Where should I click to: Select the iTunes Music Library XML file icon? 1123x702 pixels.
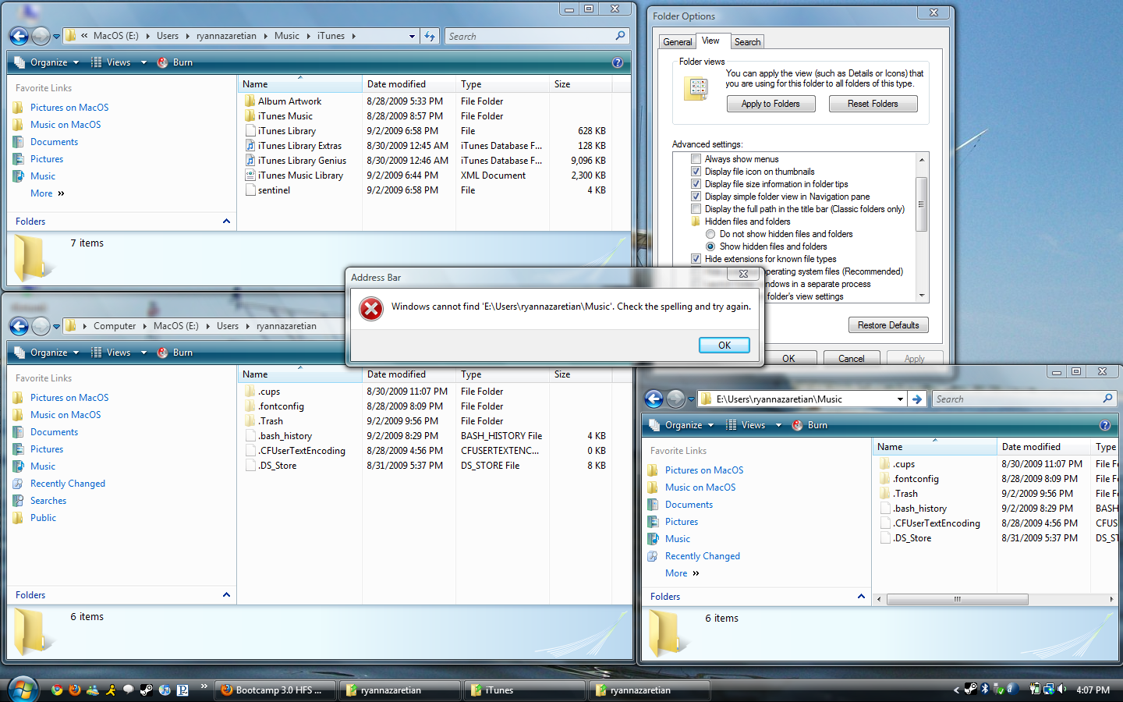[x=250, y=175]
